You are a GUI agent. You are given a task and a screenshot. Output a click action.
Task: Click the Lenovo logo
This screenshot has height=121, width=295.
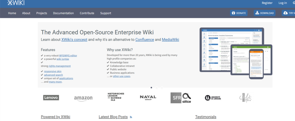pos(51,98)
